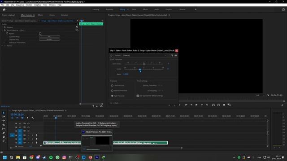Image resolution: width=287 pixels, height=161 pixels.
Task: Collapse the Pitch Shifter effect
Action: 2,30
